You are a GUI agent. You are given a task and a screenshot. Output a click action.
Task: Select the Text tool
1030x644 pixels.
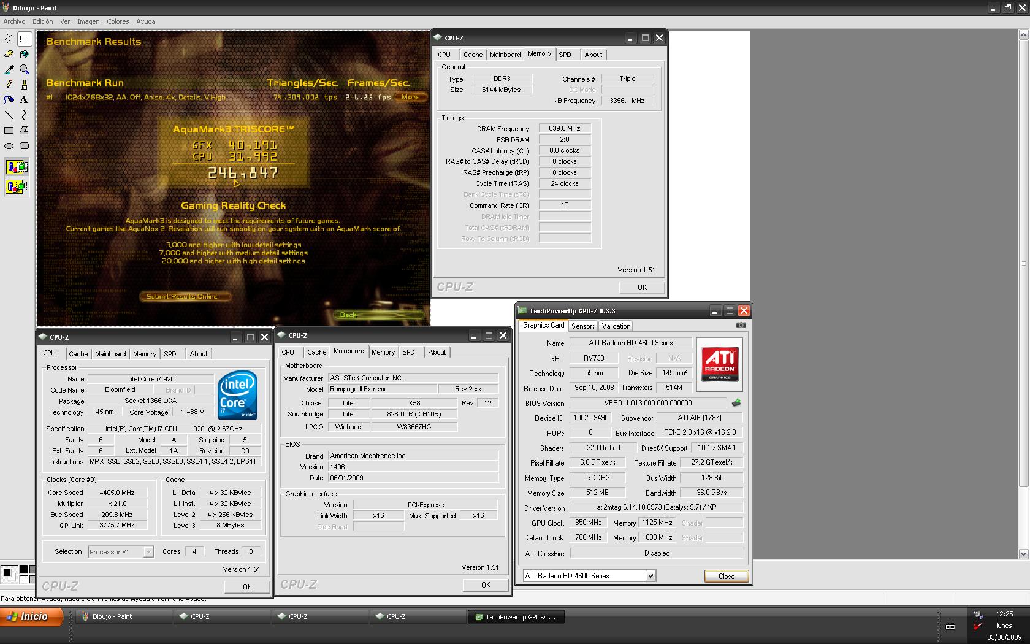click(25, 99)
